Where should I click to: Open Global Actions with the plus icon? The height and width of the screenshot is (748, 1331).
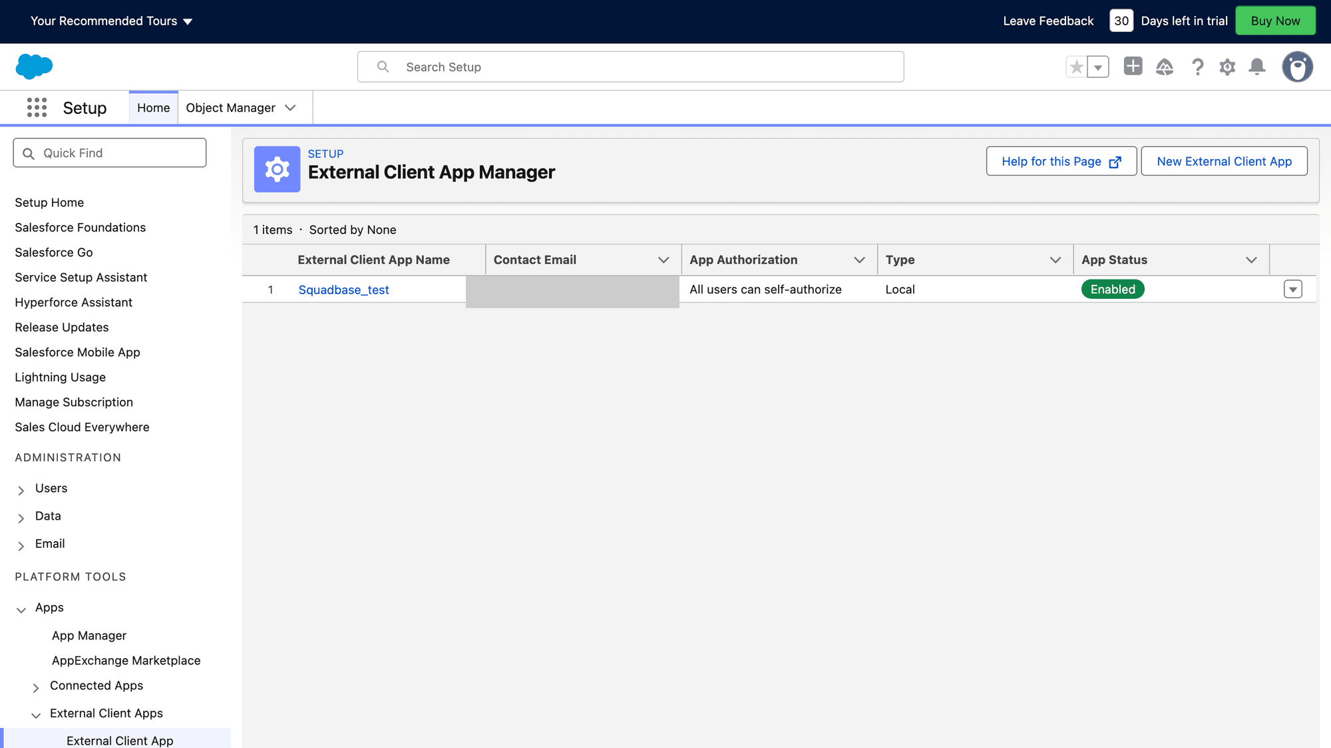1133,67
